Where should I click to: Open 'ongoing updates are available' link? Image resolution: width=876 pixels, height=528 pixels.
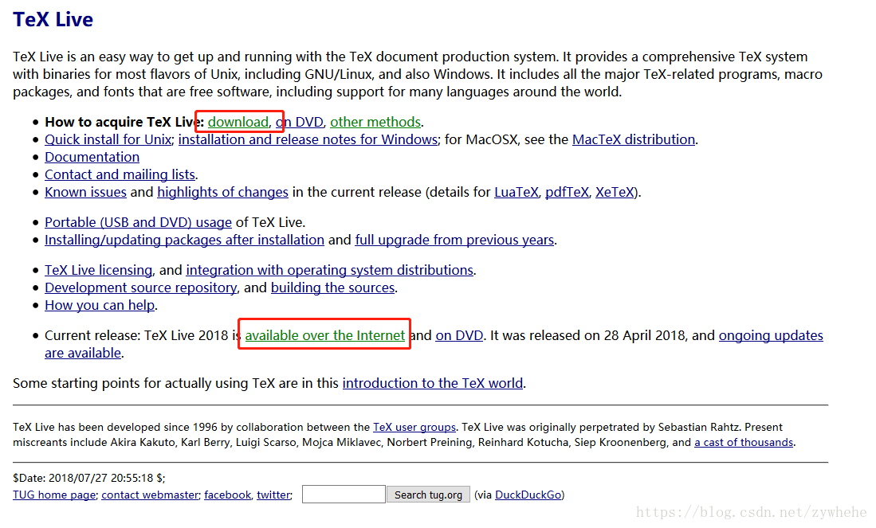[x=771, y=335]
